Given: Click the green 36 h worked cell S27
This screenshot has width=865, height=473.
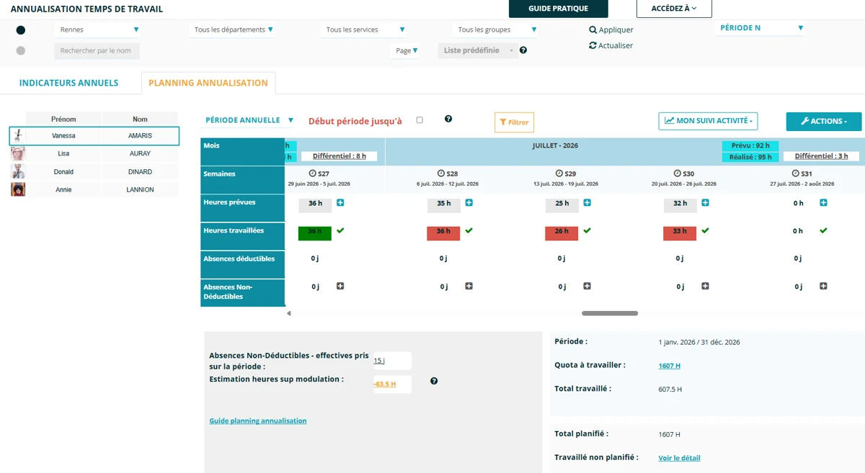Looking at the screenshot, I should (315, 233).
